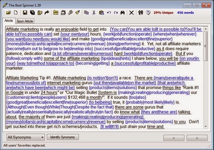Viewport: 214px width, 150px height.
Task: Click the 29% Unique indicator
Action: (163, 13)
